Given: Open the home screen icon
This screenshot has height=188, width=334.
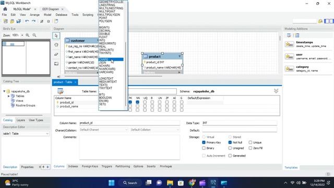Looking at the screenshot, I should 5,9.
